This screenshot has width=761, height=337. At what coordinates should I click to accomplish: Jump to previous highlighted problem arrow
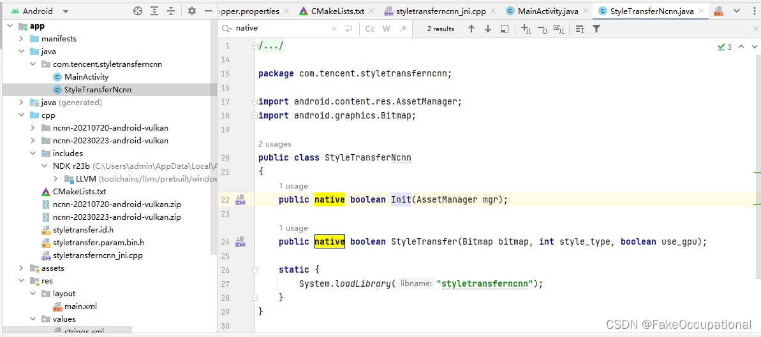coord(741,47)
